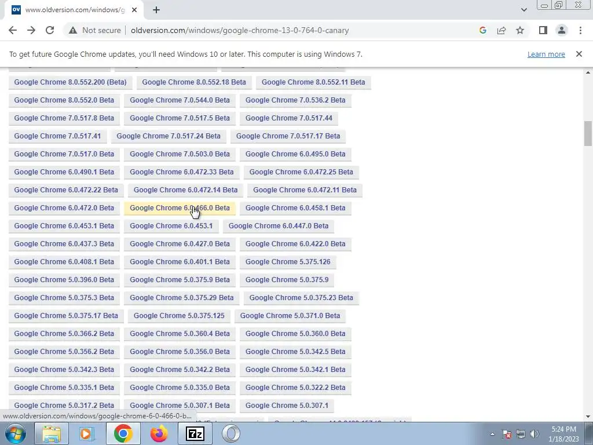Image resolution: width=593 pixels, height=445 pixels.
Task: Reload the current page
Action: [50, 30]
